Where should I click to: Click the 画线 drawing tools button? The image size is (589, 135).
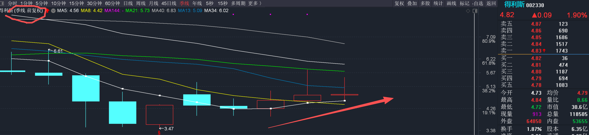pyautogui.click(x=451, y=3)
